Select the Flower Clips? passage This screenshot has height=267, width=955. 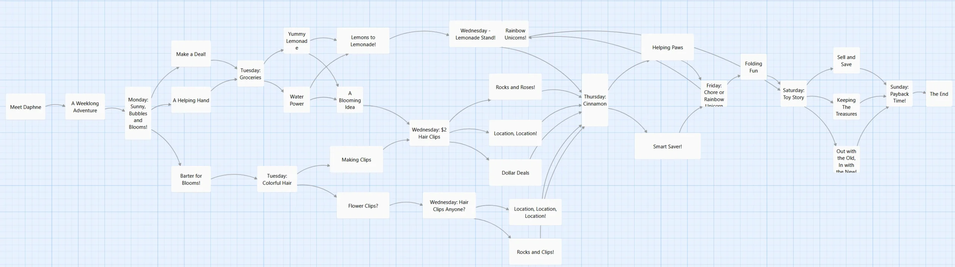click(363, 206)
